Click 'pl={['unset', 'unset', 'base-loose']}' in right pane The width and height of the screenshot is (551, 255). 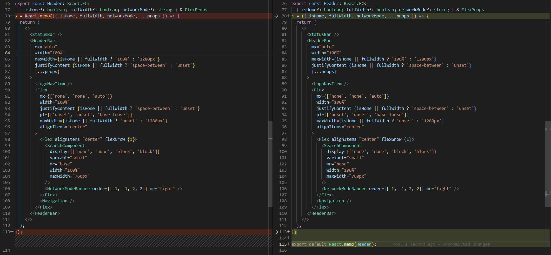[363, 115]
